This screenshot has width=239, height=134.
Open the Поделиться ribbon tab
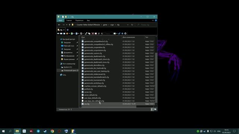coord(79,20)
